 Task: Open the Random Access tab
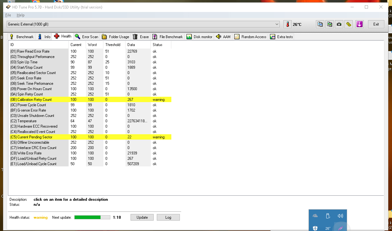tap(250, 37)
